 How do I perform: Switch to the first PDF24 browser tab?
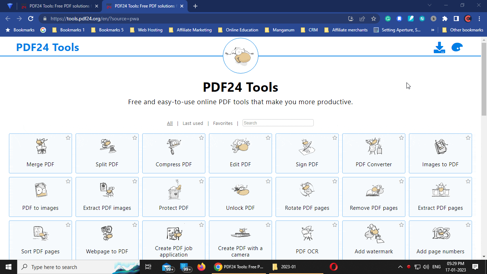point(59,6)
